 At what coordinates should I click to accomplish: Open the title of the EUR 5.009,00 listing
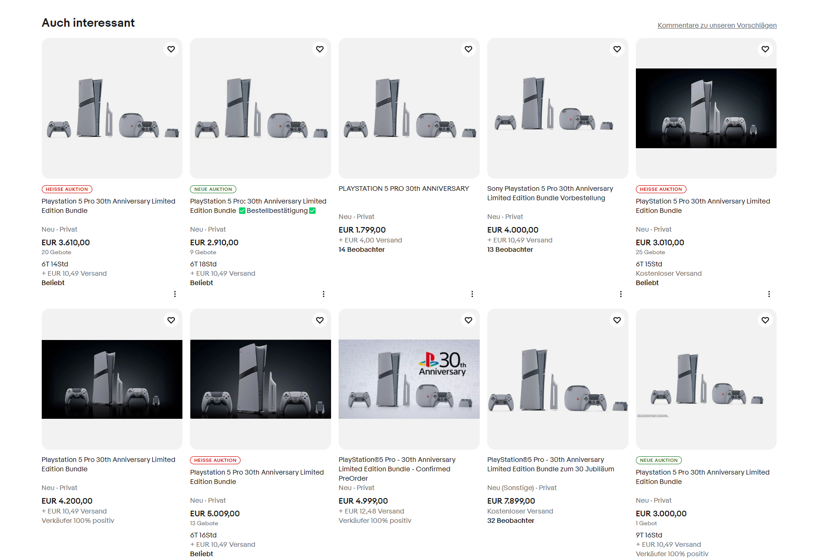click(x=257, y=477)
